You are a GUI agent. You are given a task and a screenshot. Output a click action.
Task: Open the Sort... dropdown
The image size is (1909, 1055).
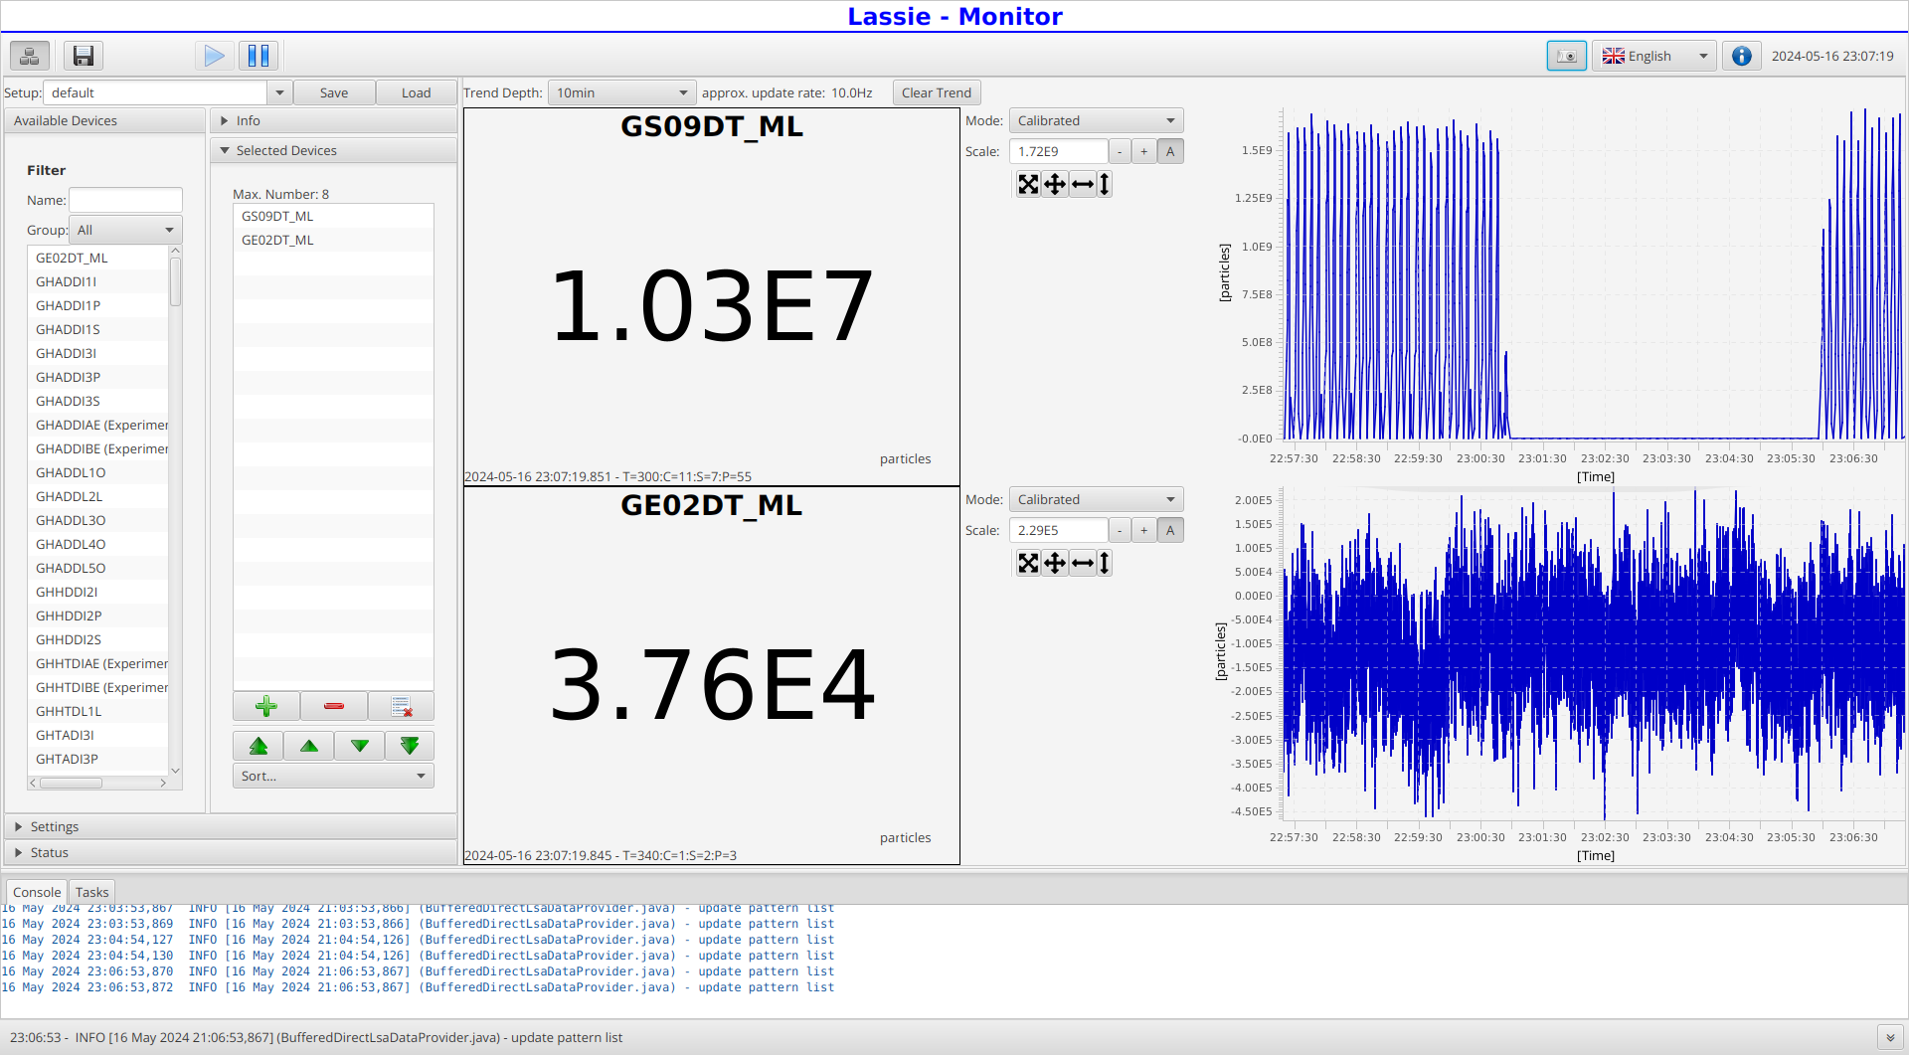(333, 776)
